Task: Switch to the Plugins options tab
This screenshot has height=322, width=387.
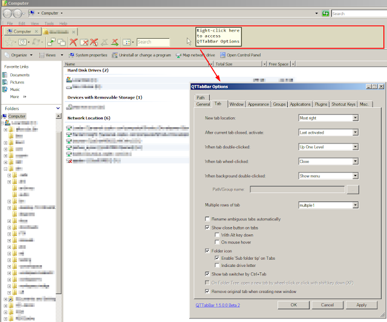Action: pyautogui.click(x=321, y=104)
